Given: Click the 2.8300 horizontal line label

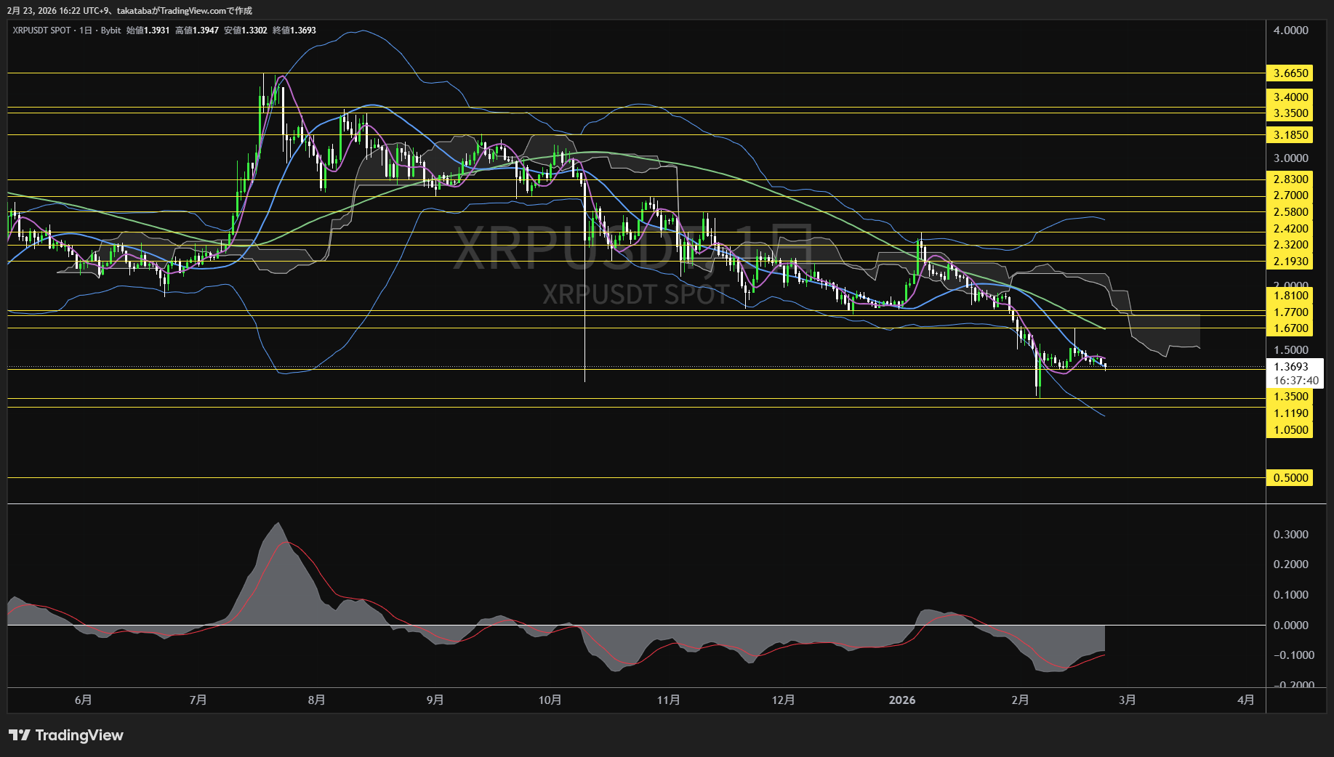Looking at the screenshot, I should pos(1290,179).
